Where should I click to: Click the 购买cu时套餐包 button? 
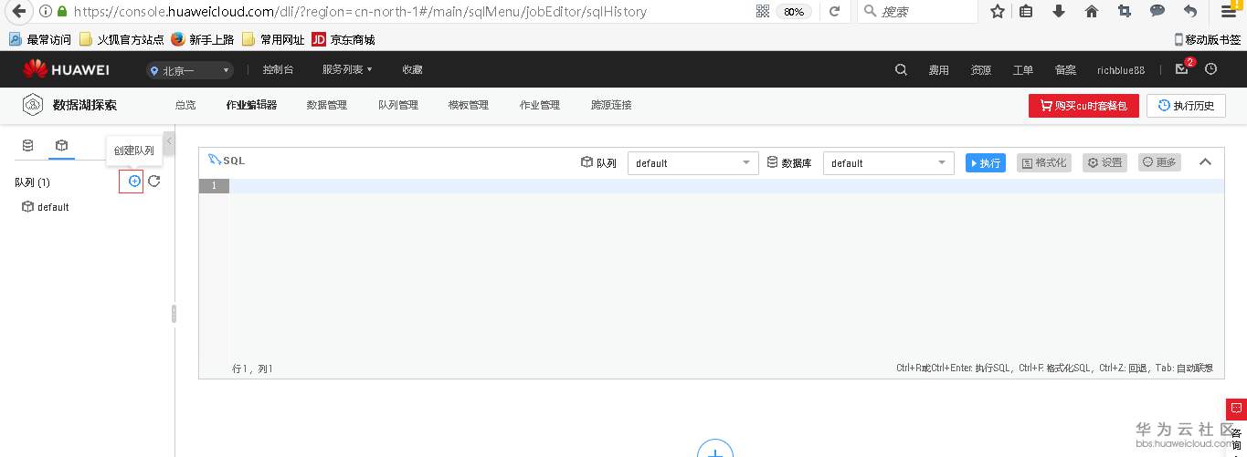coord(1084,106)
